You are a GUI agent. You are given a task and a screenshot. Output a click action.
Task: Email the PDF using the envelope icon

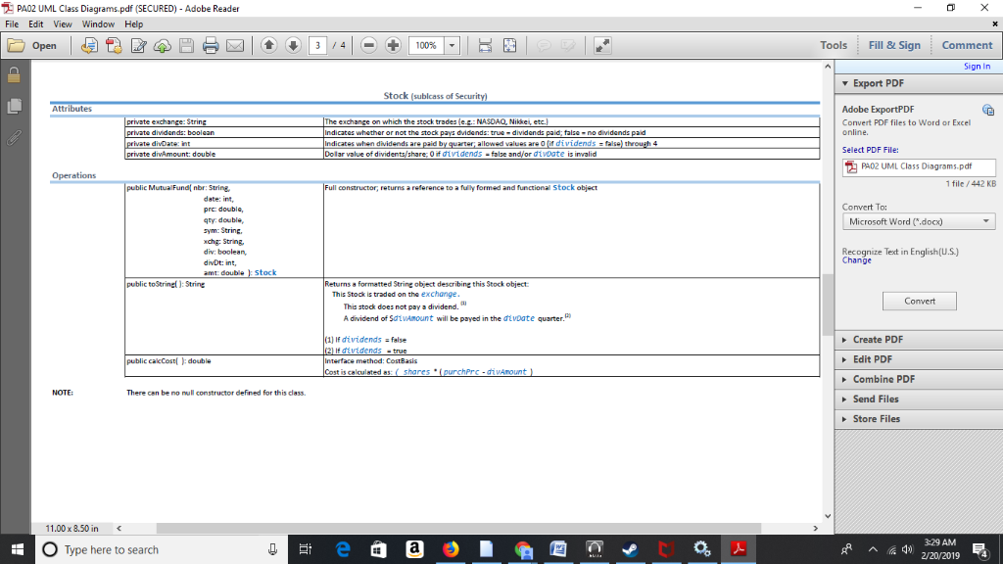(x=234, y=45)
